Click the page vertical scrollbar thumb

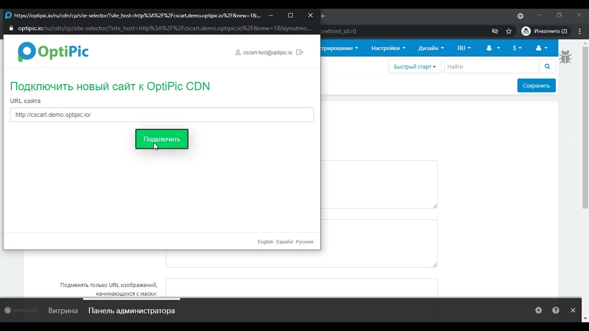pyautogui.click(x=585, y=127)
